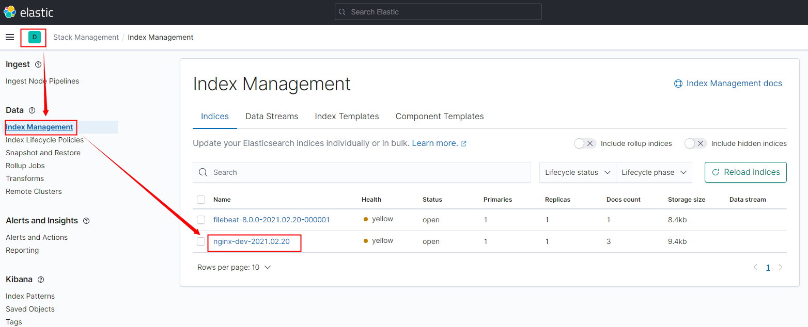Click the Reload indices button
808x327 pixels.
[745, 172]
